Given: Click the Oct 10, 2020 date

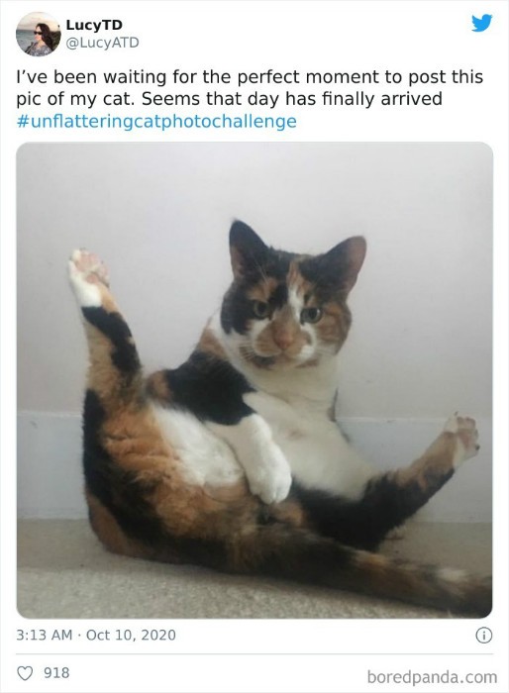Looking at the screenshot, I should pyautogui.click(x=131, y=636).
